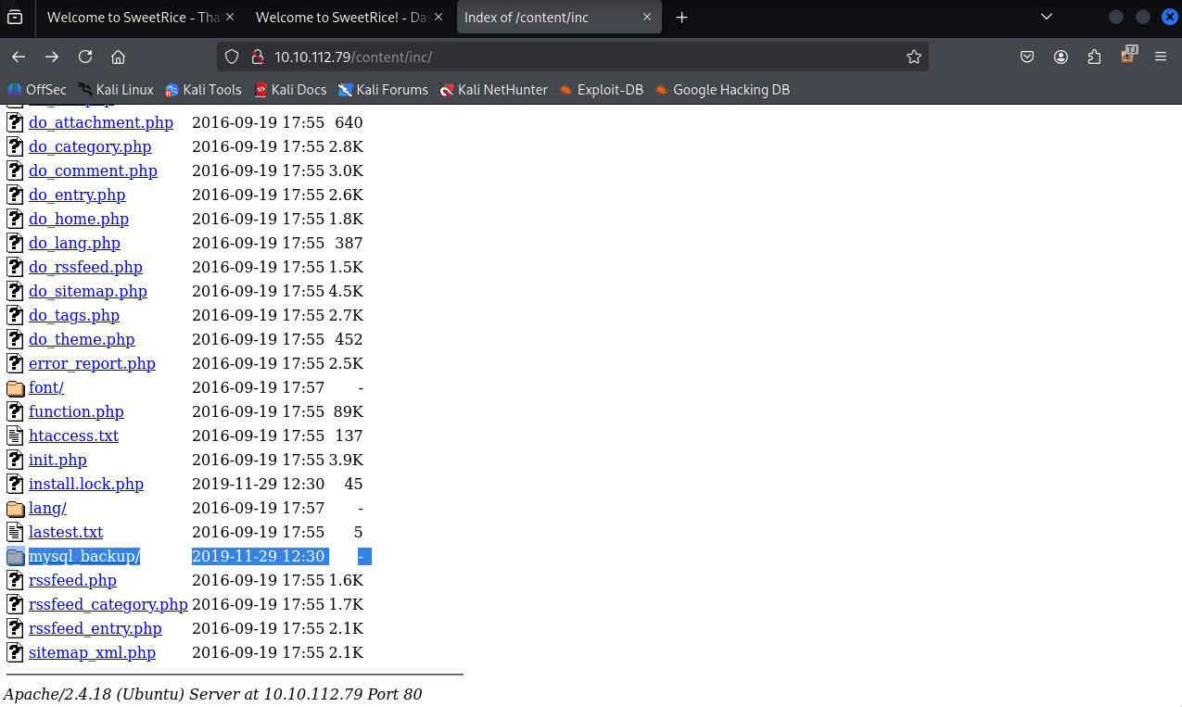Go to the browser Home page
This screenshot has height=707, width=1182.
[118, 57]
